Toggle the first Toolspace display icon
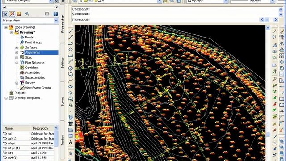The image size is (286, 161). (x=5, y=14)
